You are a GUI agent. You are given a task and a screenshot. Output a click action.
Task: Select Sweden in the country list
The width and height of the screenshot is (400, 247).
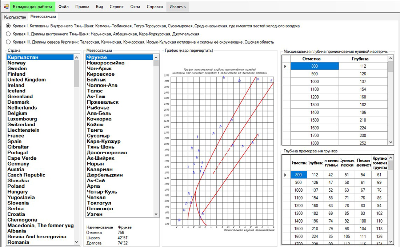(40, 68)
